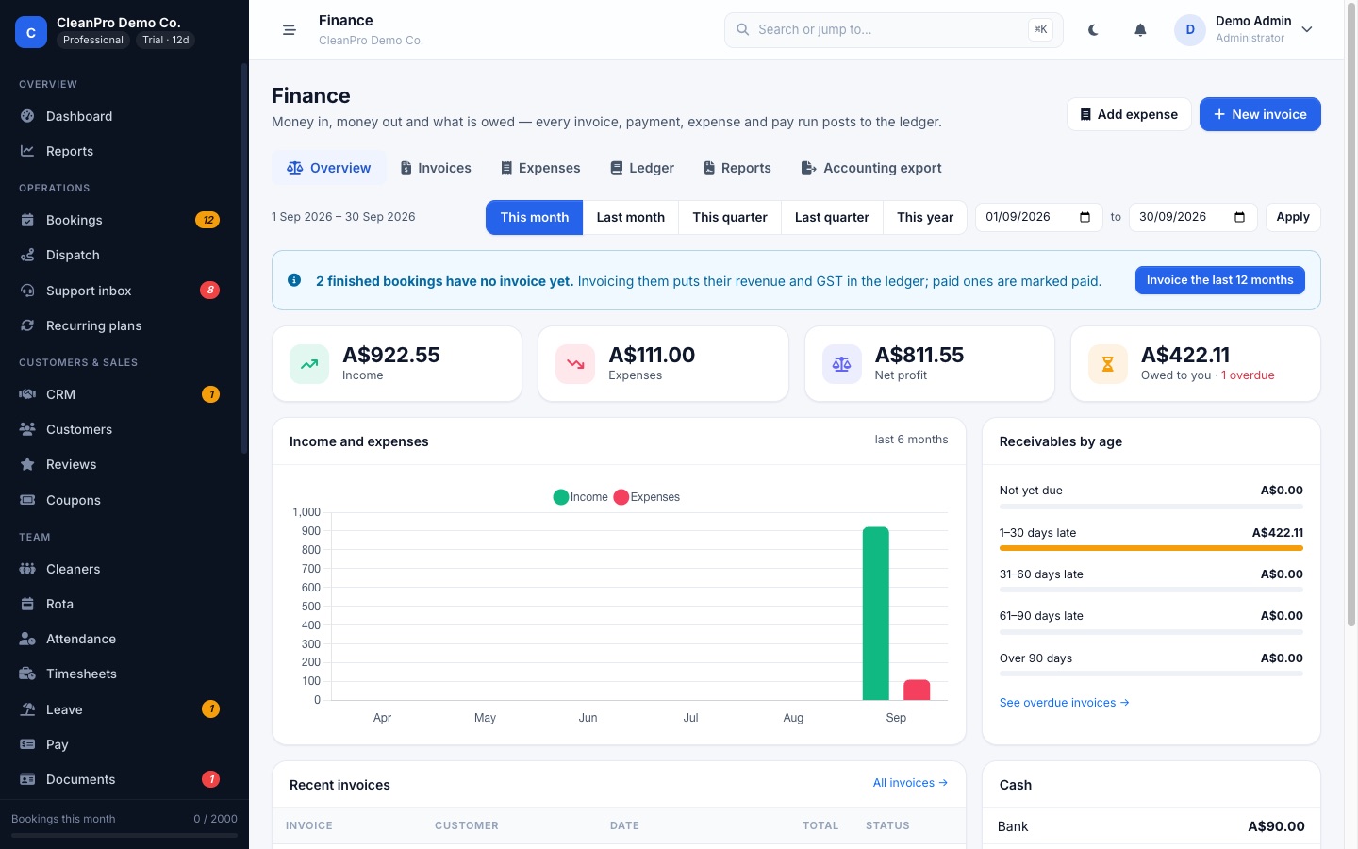Click the Net profit scales icon
Screen dimensions: 1358x849
842,364
